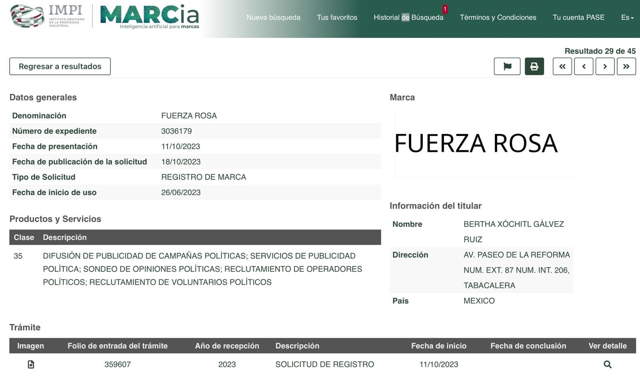Click the FUERZA ROSA trademark image
This screenshot has height=383, width=640.
point(483,143)
